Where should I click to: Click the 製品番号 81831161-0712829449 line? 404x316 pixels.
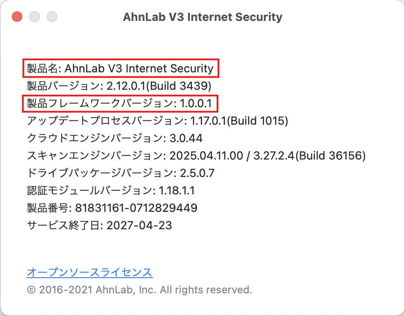pos(112,208)
